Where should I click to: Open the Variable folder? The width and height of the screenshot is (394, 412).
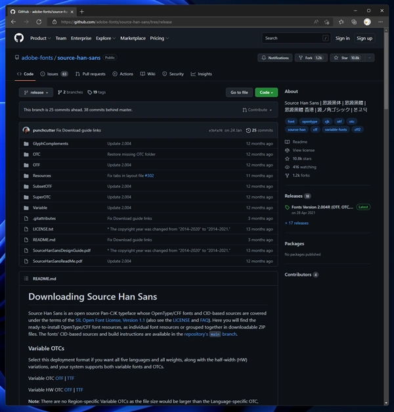[x=40, y=208]
